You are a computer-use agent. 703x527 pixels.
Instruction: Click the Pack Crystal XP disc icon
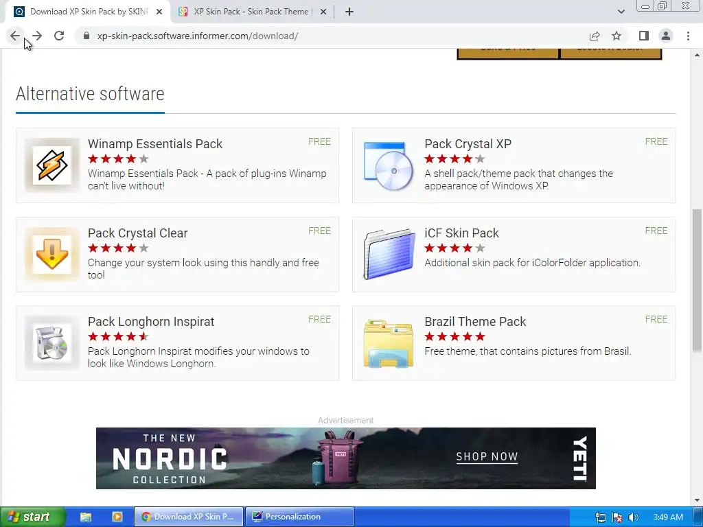[x=389, y=165]
